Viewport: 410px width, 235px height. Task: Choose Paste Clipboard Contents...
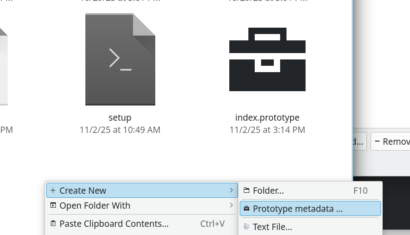(x=114, y=224)
